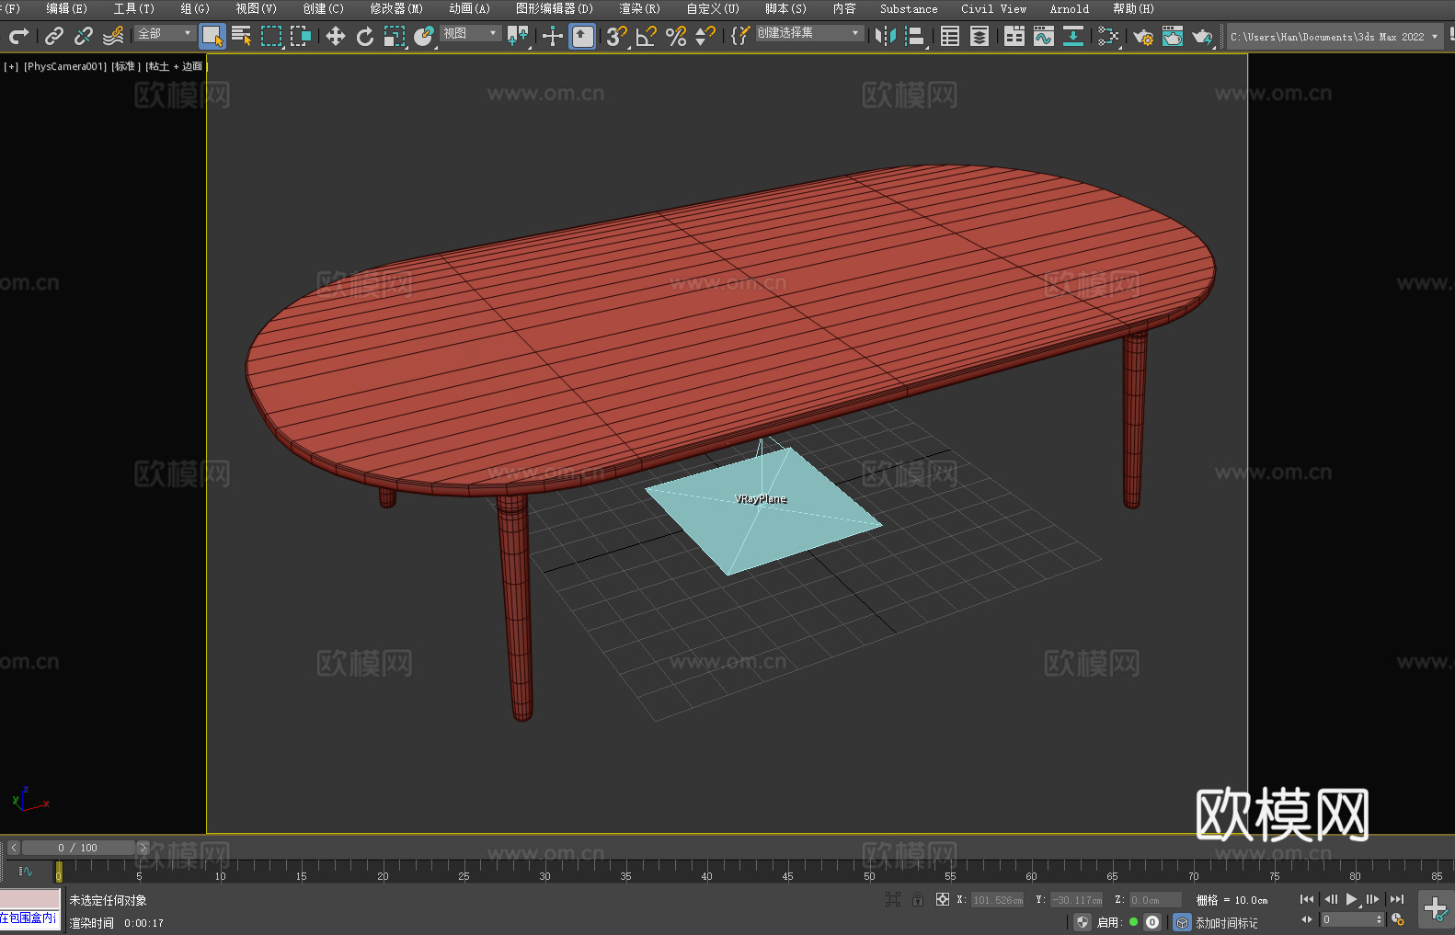Select the Unlink Selection tool
This screenshot has height=935, width=1455.
84,36
